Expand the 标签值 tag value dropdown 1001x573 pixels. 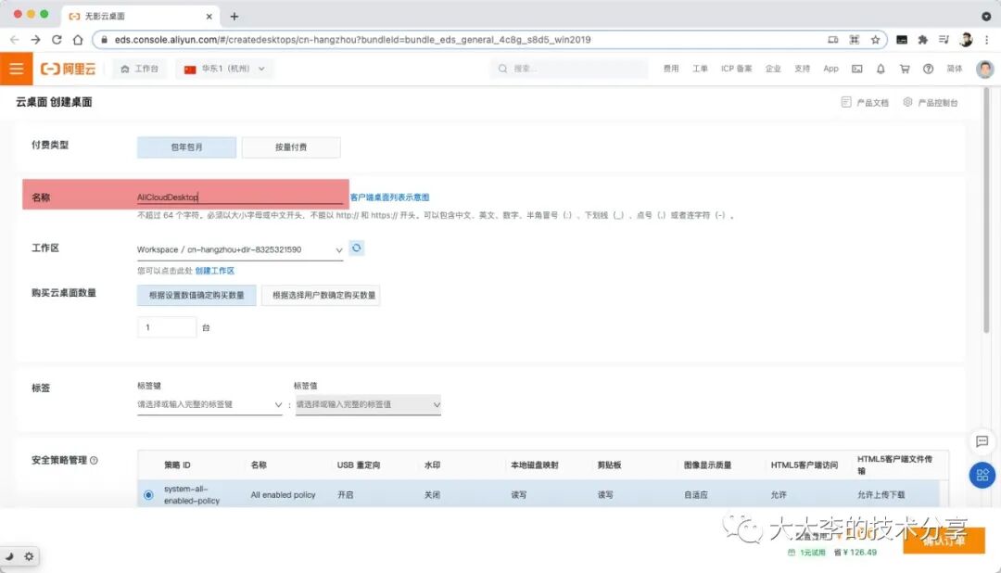(368, 404)
